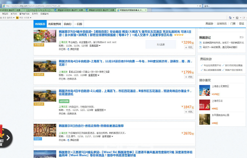
Task: Open the 韩国济州岛4日半自助游·2人成团 tour title
Action: [125, 93]
